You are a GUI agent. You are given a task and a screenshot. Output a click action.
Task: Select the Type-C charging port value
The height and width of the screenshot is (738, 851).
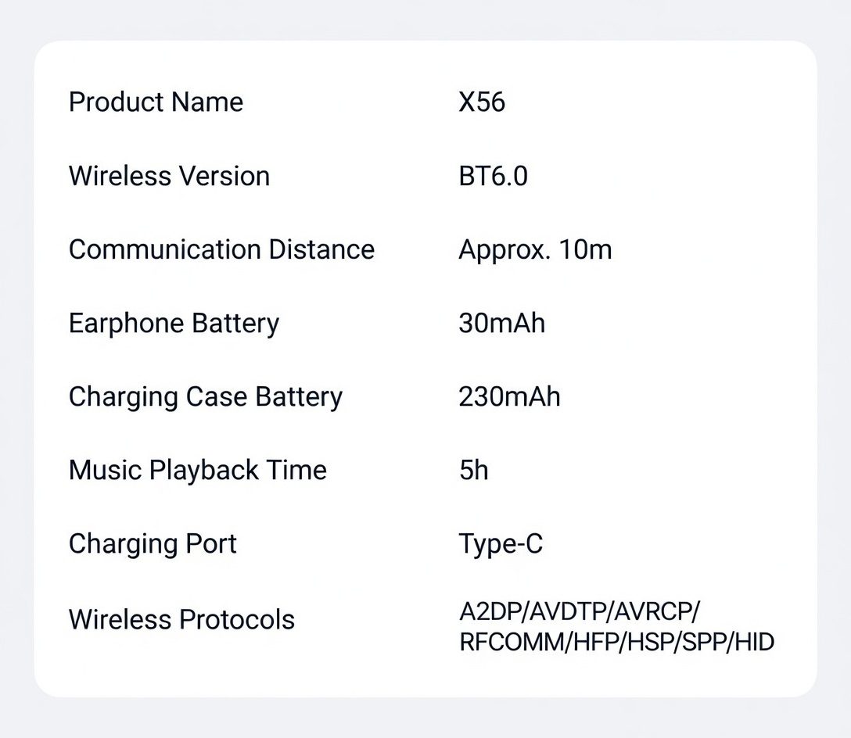(x=501, y=543)
